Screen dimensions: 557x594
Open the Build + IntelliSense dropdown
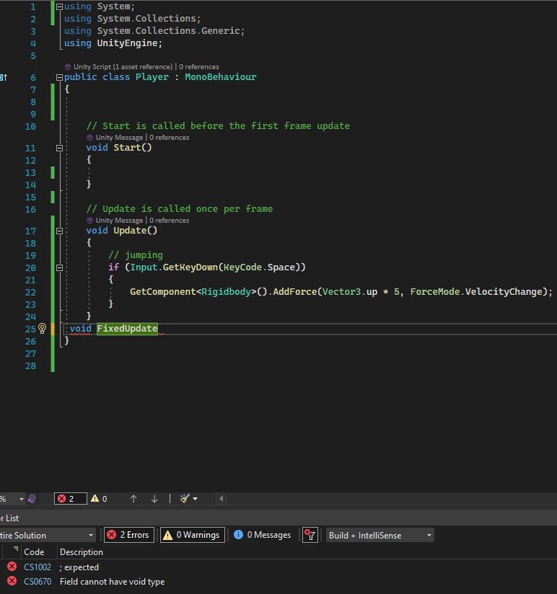(380, 535)
